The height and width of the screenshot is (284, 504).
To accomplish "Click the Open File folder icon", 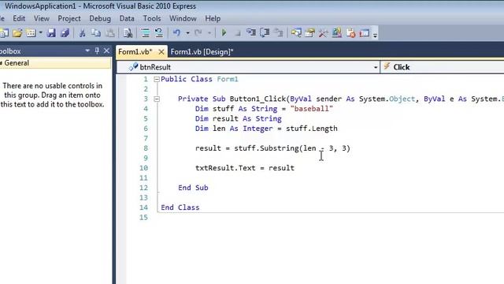I will (17, 33).
